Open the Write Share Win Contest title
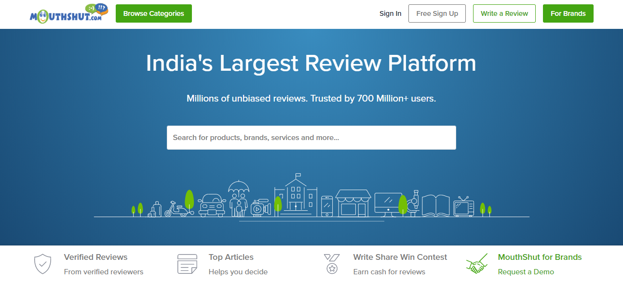 400,257
